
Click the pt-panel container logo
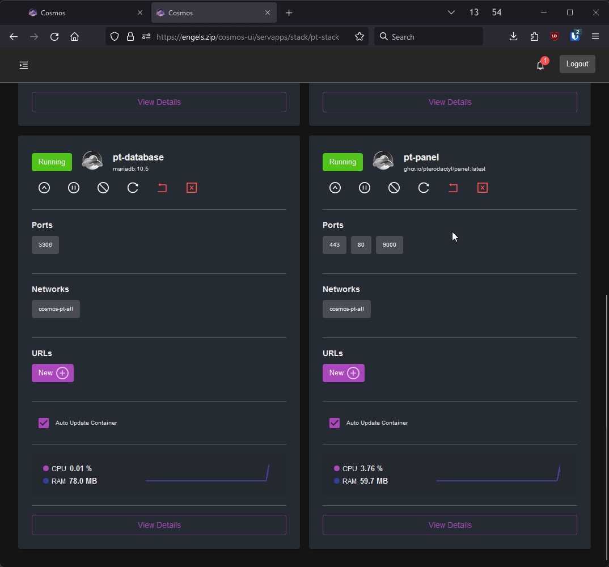pos(383,161)
